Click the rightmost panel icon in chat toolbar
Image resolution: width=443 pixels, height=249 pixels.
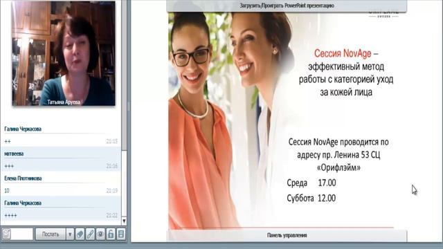point(121,234)
